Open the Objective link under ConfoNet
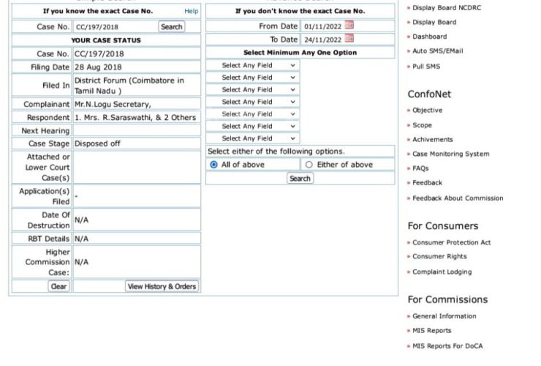 [427, 111]
